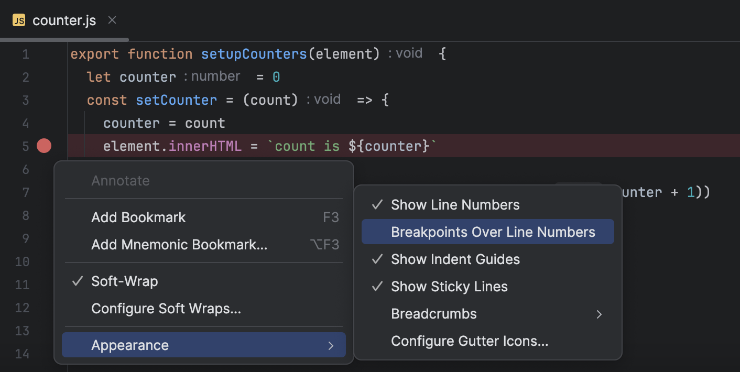
Task: Disable Show Sticky Lines
Action: (x=449, y=286)
